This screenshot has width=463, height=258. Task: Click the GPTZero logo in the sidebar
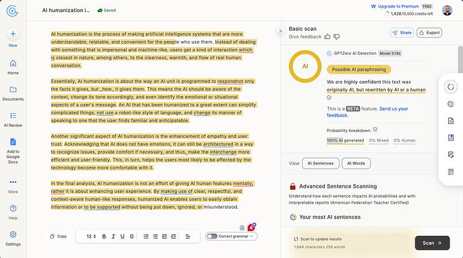tap(12, 11)
